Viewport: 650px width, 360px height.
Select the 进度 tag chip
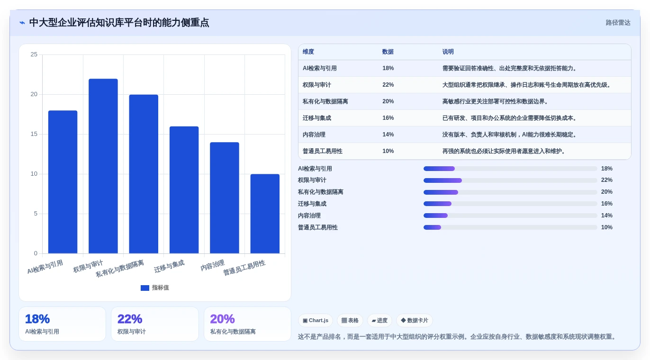click(379, 321)
